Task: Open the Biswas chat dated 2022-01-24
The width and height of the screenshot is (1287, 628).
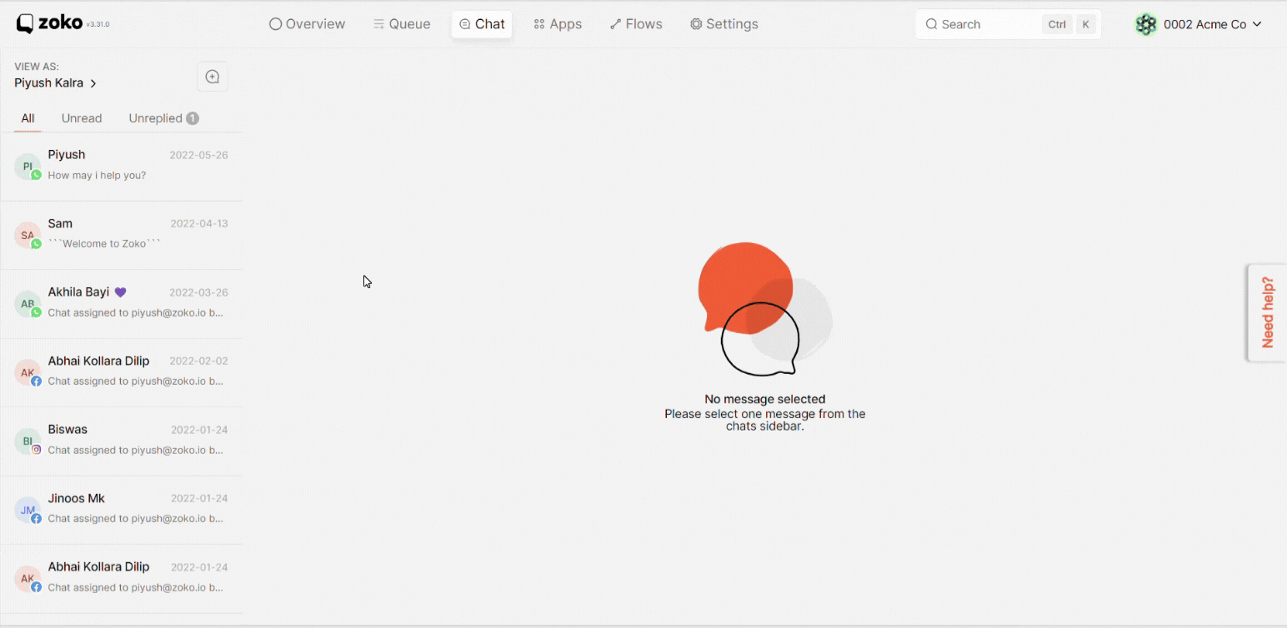Action: click(x=121, y=441)
